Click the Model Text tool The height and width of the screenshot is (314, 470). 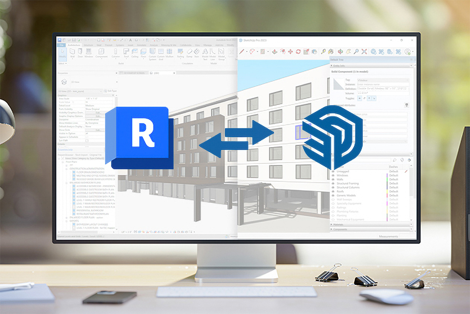(x=205, y=53)
